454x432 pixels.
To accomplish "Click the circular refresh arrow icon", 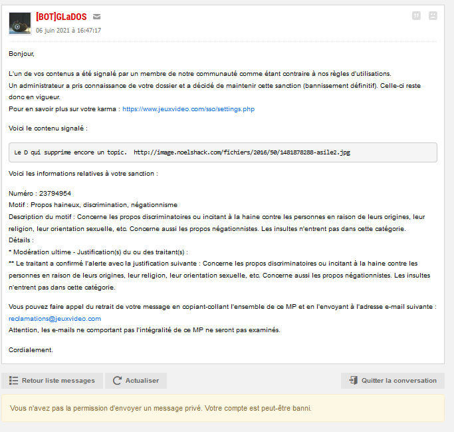I will tap(117, 381).
